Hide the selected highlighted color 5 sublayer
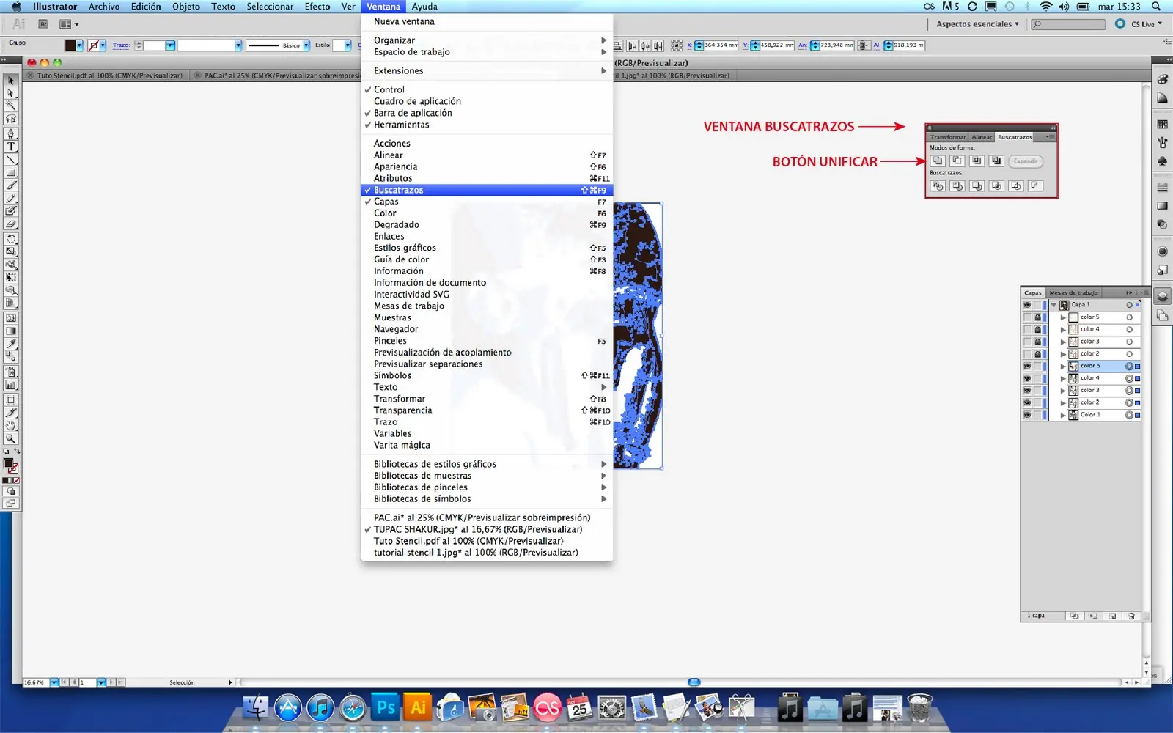The width and height of the screenshot is (1173, 733). tap(1027, 366)
